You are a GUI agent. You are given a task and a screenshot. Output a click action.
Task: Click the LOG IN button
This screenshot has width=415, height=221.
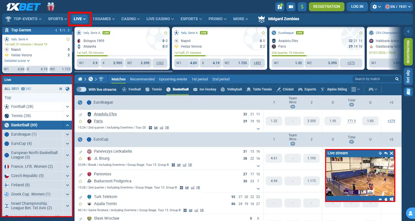coord(357,7)
